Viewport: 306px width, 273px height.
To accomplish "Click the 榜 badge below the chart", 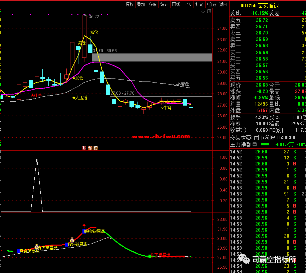I will [x=96, y=148].
